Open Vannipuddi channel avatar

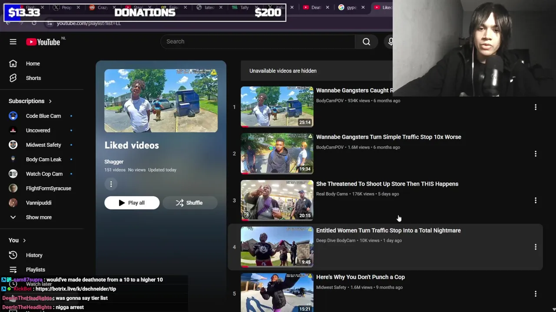tap(13, 203)
